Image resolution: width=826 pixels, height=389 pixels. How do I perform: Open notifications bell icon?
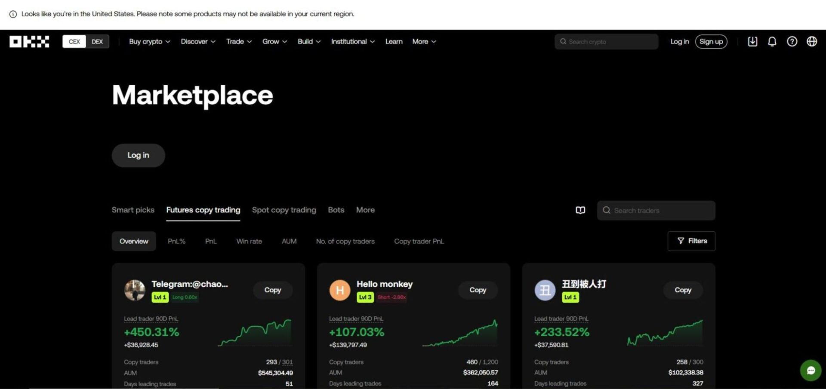click(772, 42)
